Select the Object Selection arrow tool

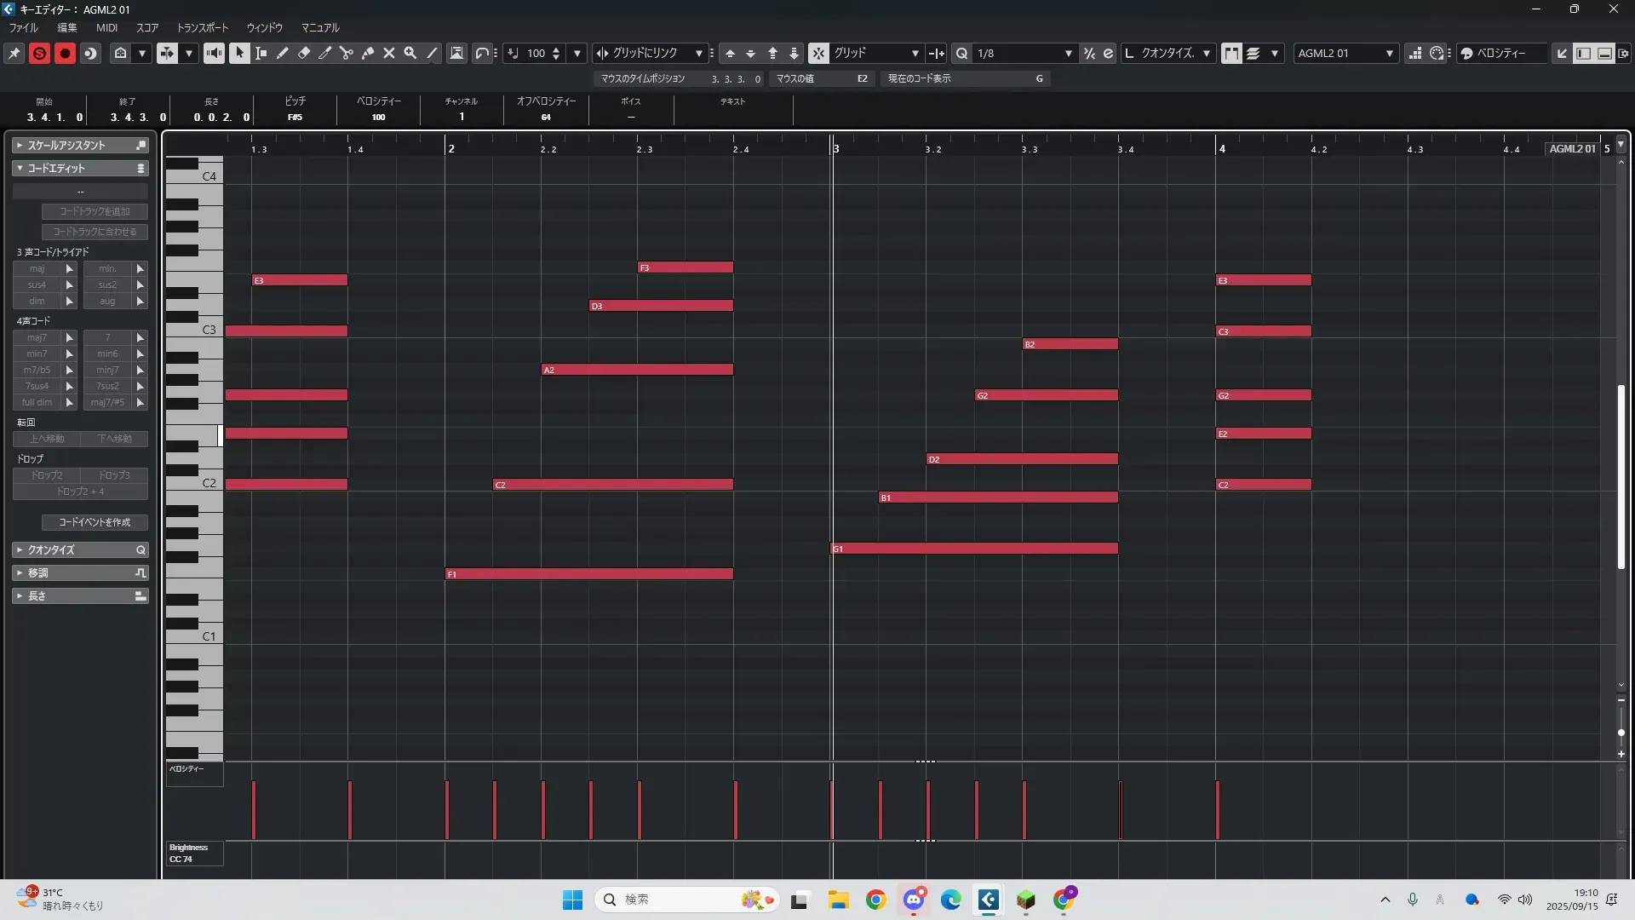point(239,53)
